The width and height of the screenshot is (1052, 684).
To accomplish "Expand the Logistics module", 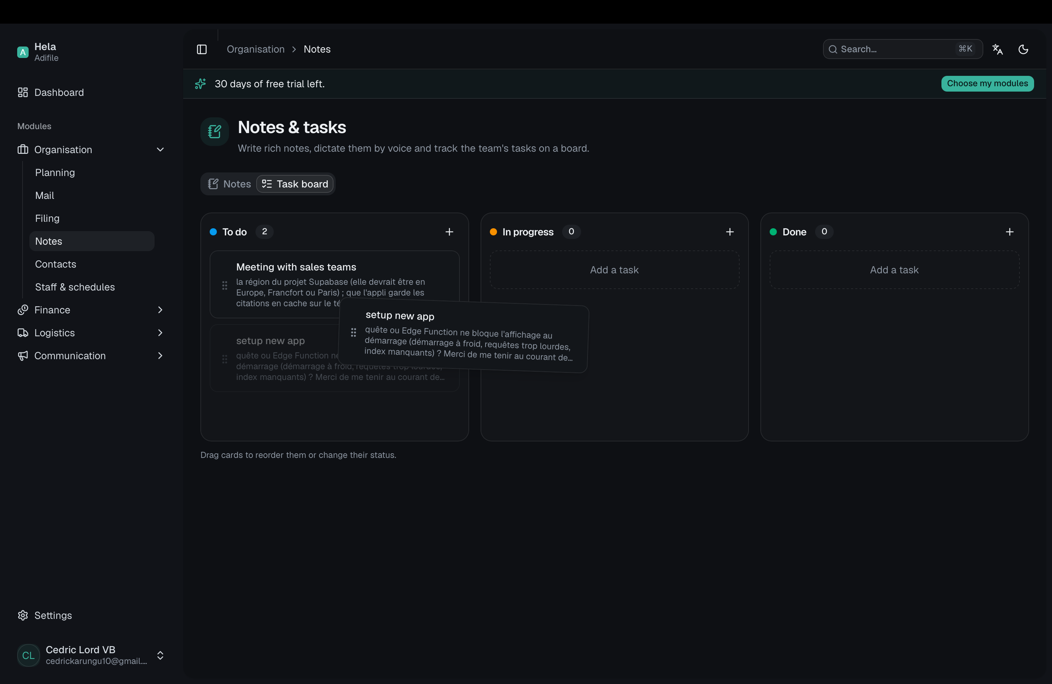I will pos(91,333).
